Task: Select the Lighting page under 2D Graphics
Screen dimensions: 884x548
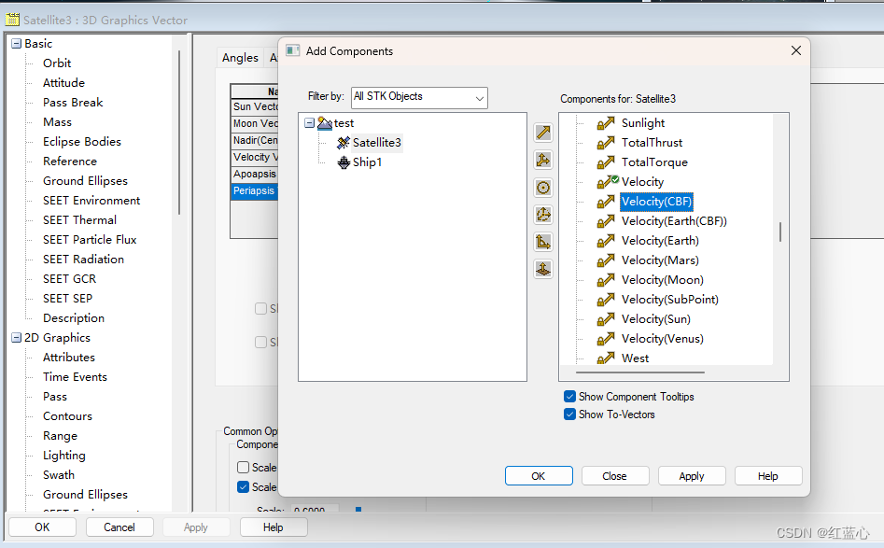Action: pos(64,456)
